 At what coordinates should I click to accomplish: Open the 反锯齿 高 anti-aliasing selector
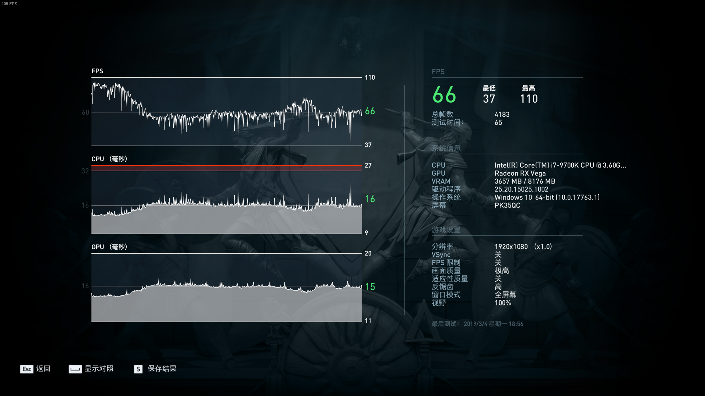click(498, 287)
